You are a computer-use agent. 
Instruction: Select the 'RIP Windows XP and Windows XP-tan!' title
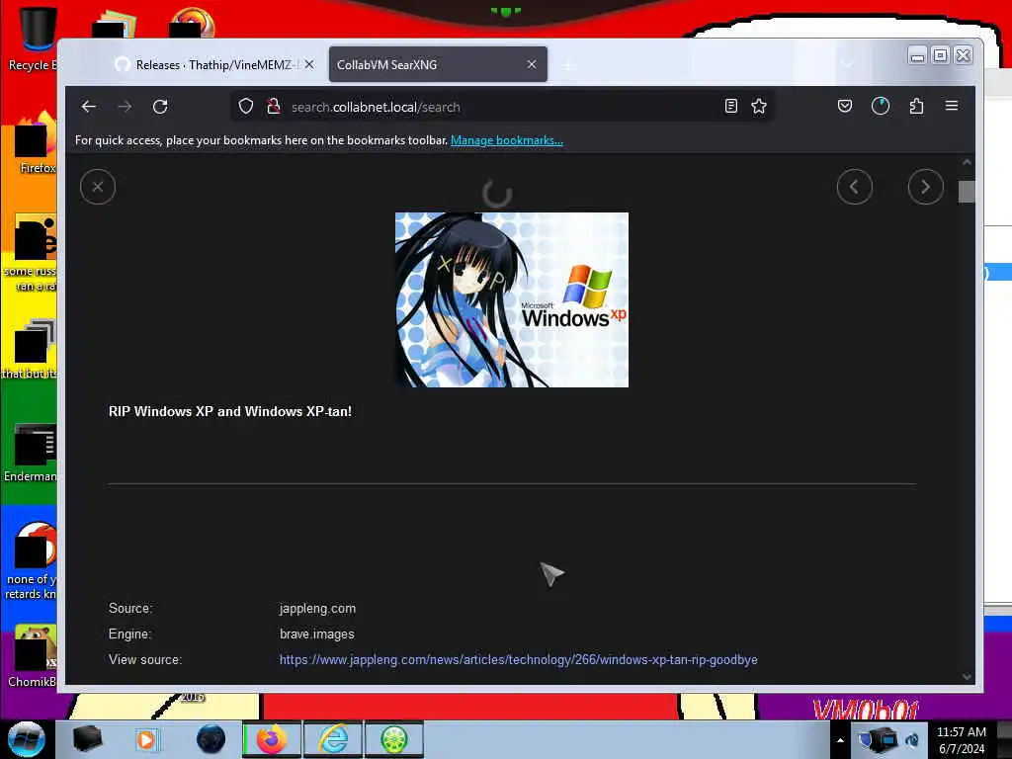click(x=229, y=411)
